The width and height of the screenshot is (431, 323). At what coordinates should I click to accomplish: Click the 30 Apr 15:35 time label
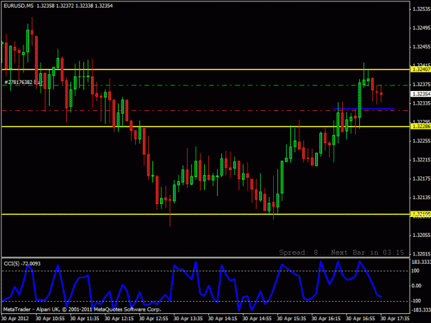coord(292,319)
